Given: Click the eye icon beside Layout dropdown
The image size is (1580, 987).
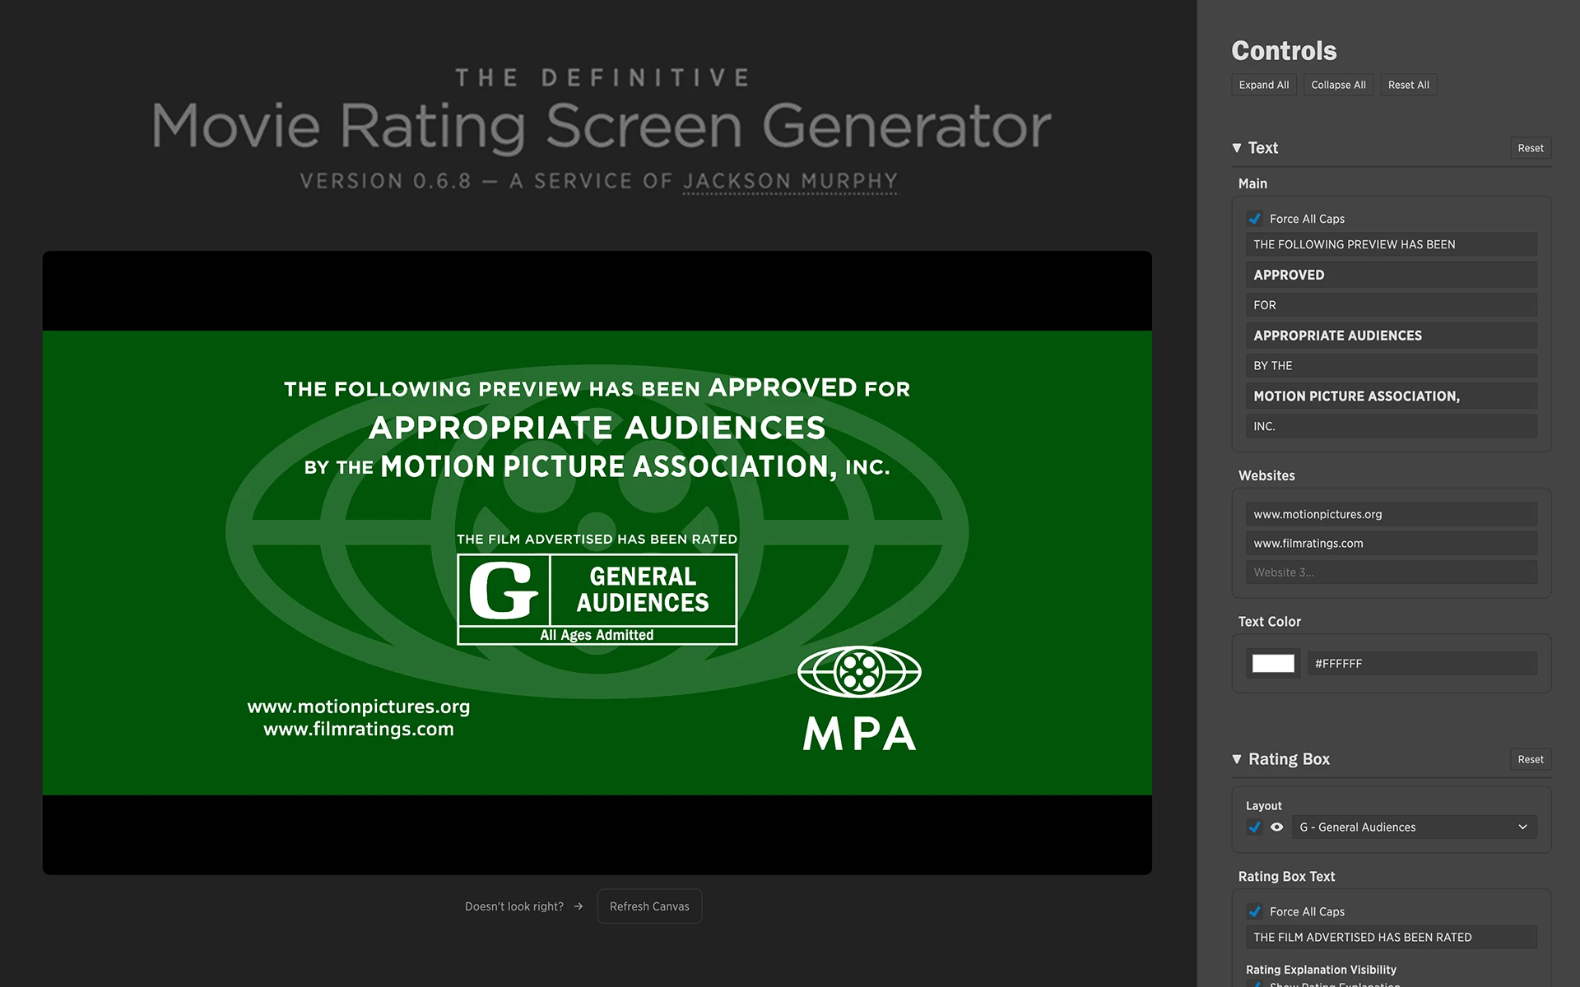Looking at the screenshot, I should pos(1276,827).
